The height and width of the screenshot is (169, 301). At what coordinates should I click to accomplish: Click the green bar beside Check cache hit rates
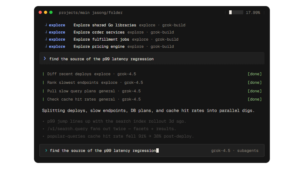click(x=43, y=99)
